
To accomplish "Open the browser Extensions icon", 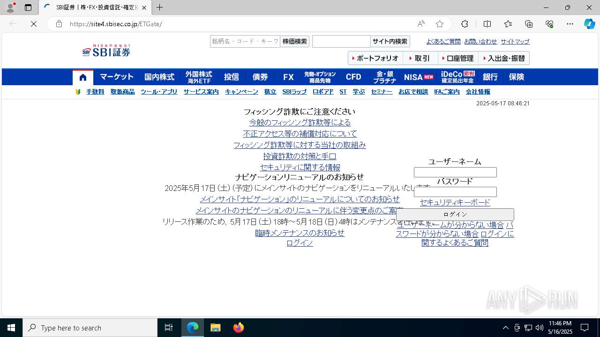I will click(x=465, y=24).
